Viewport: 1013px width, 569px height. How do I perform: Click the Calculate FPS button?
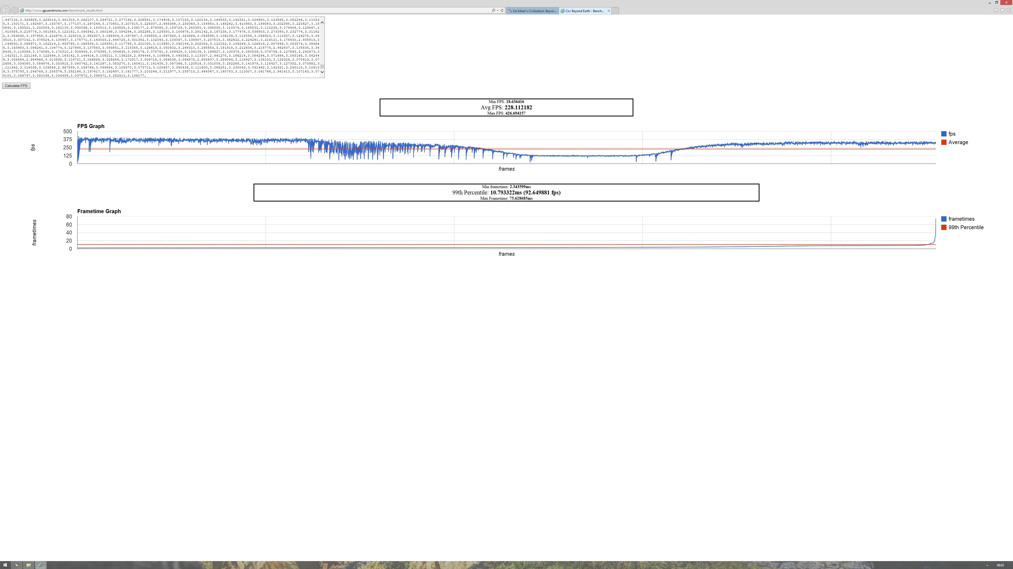16,86
